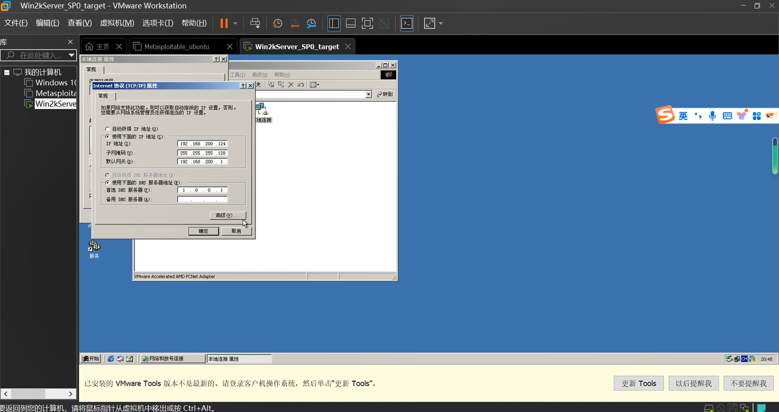Click the delete X toolbar icon
The width and height of the screenshot is (779, 412).
click(291, 85)
